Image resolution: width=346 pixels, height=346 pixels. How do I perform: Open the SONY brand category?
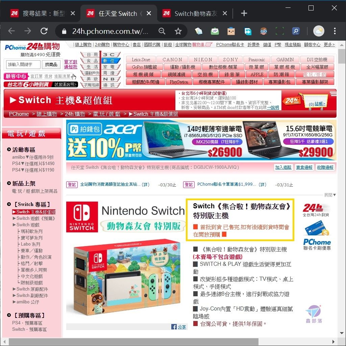(230, 60)
